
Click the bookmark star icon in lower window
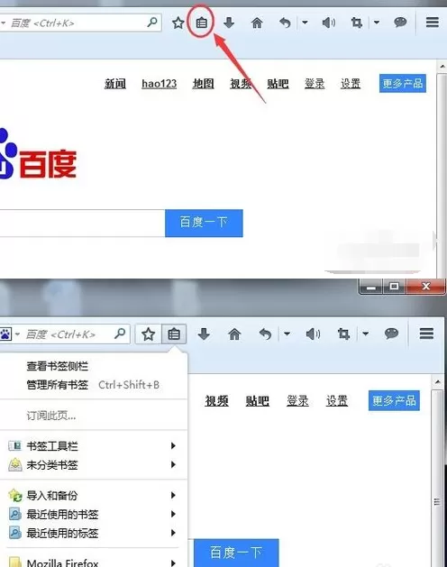coord(149,334)
